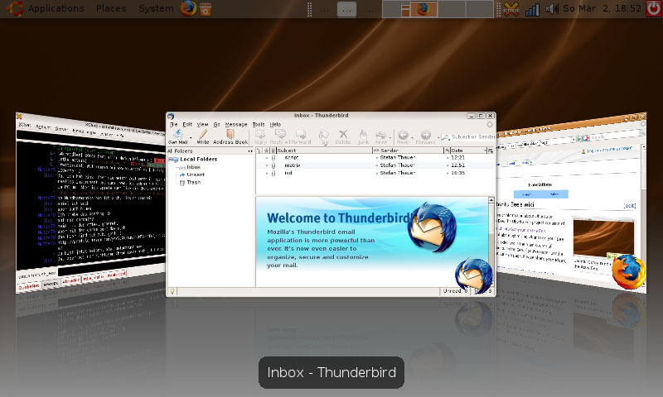Select the Inbox folder
The height and width of the screenshot is (397, 663).
193,167
